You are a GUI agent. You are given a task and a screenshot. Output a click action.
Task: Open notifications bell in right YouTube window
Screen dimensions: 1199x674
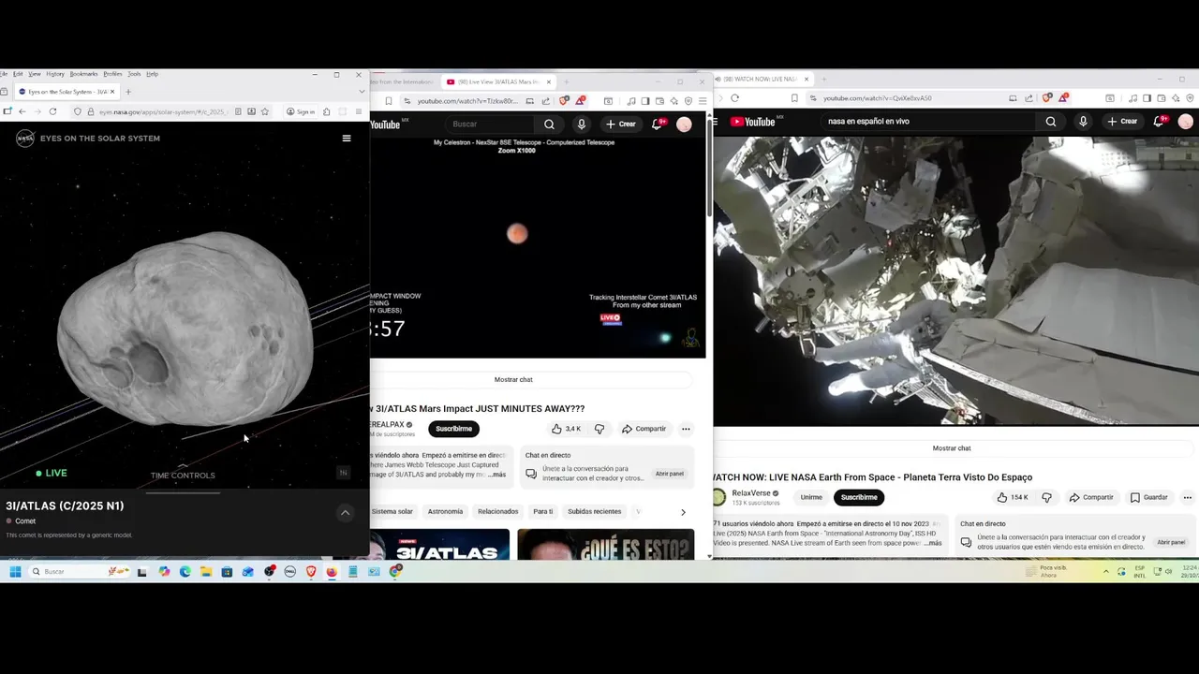[x=1160, y=121]
